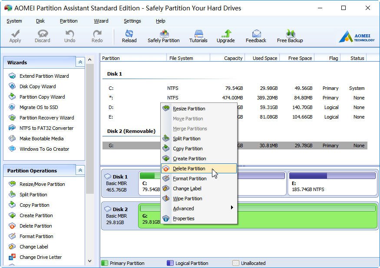This screenshot has height=268, width=380.
Task: Select the *: 474.00MB partition row
Action: pyautogui.click(x=235, y=98)
